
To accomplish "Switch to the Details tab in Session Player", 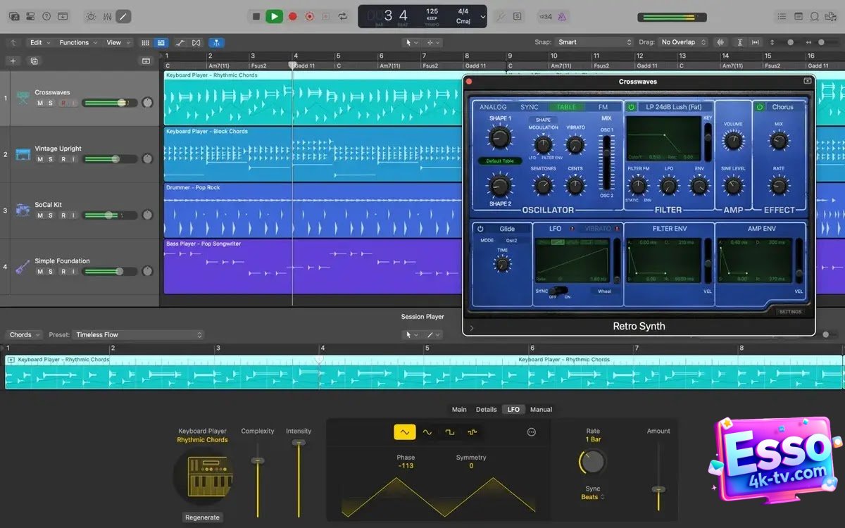I will (x=486, y=409).
